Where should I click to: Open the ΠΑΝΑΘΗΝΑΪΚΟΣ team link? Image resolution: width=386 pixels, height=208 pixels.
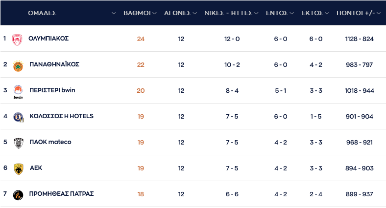[54, 64]
